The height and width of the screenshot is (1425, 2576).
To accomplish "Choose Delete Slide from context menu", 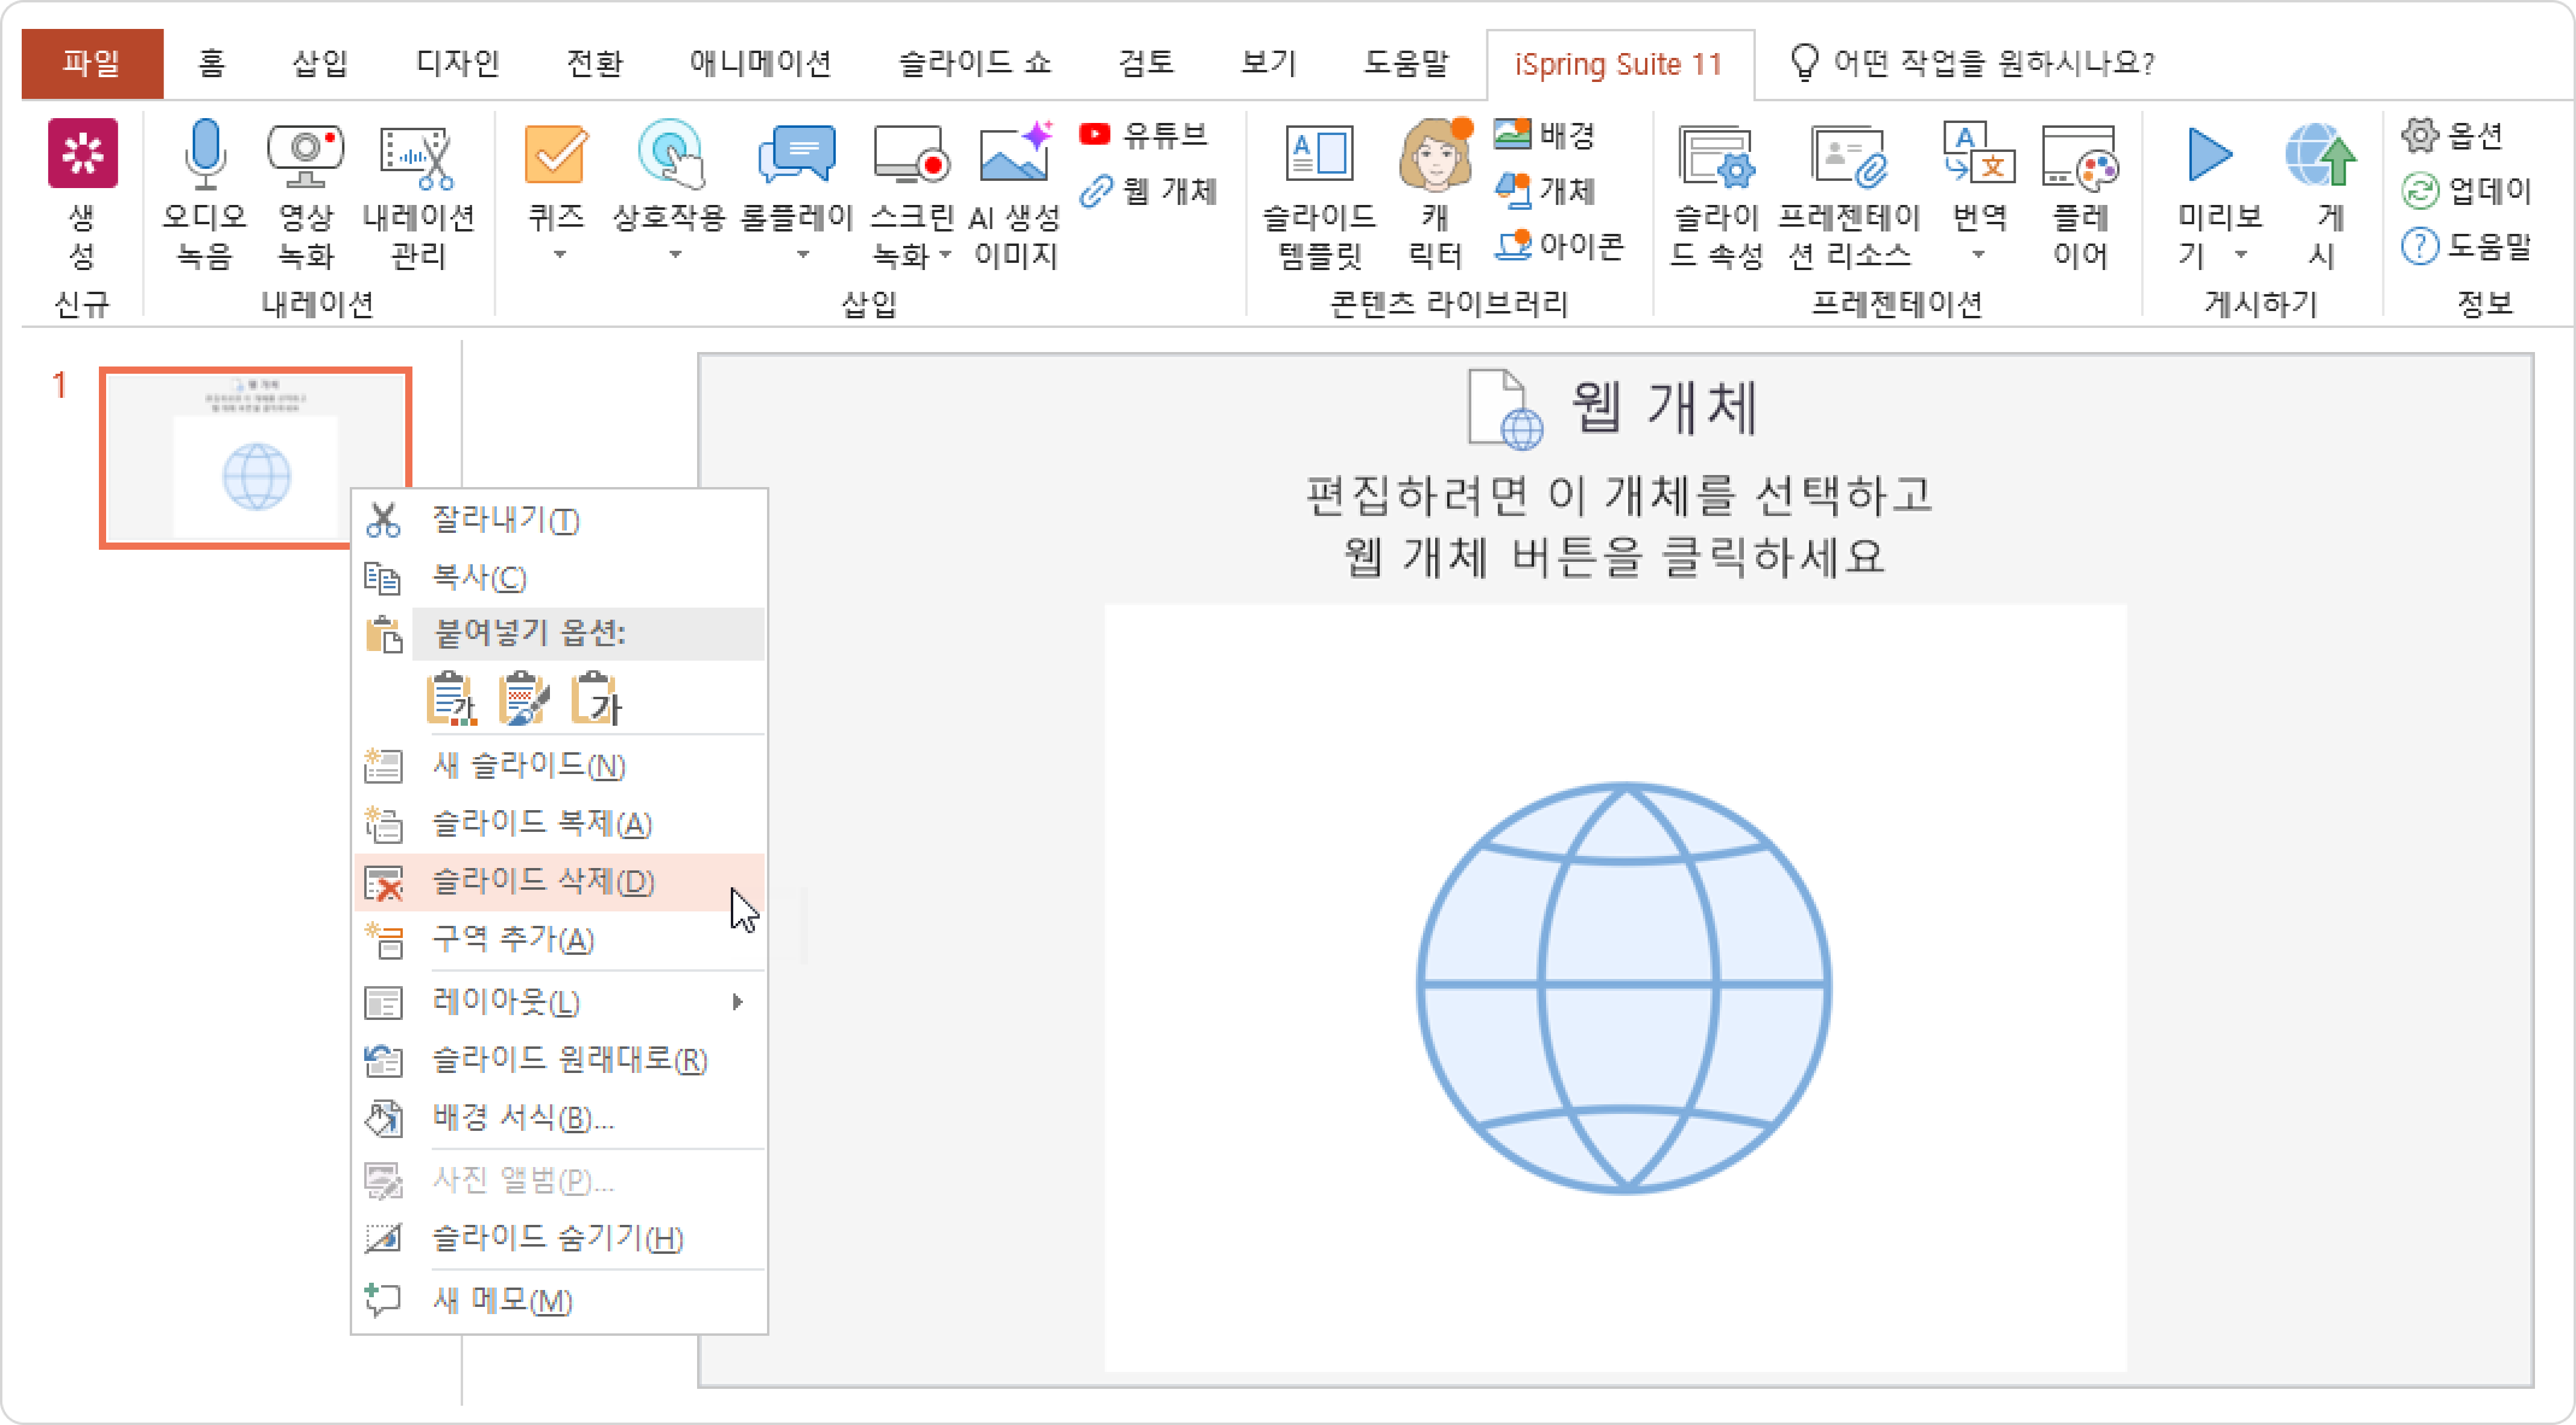I will 543,882.
